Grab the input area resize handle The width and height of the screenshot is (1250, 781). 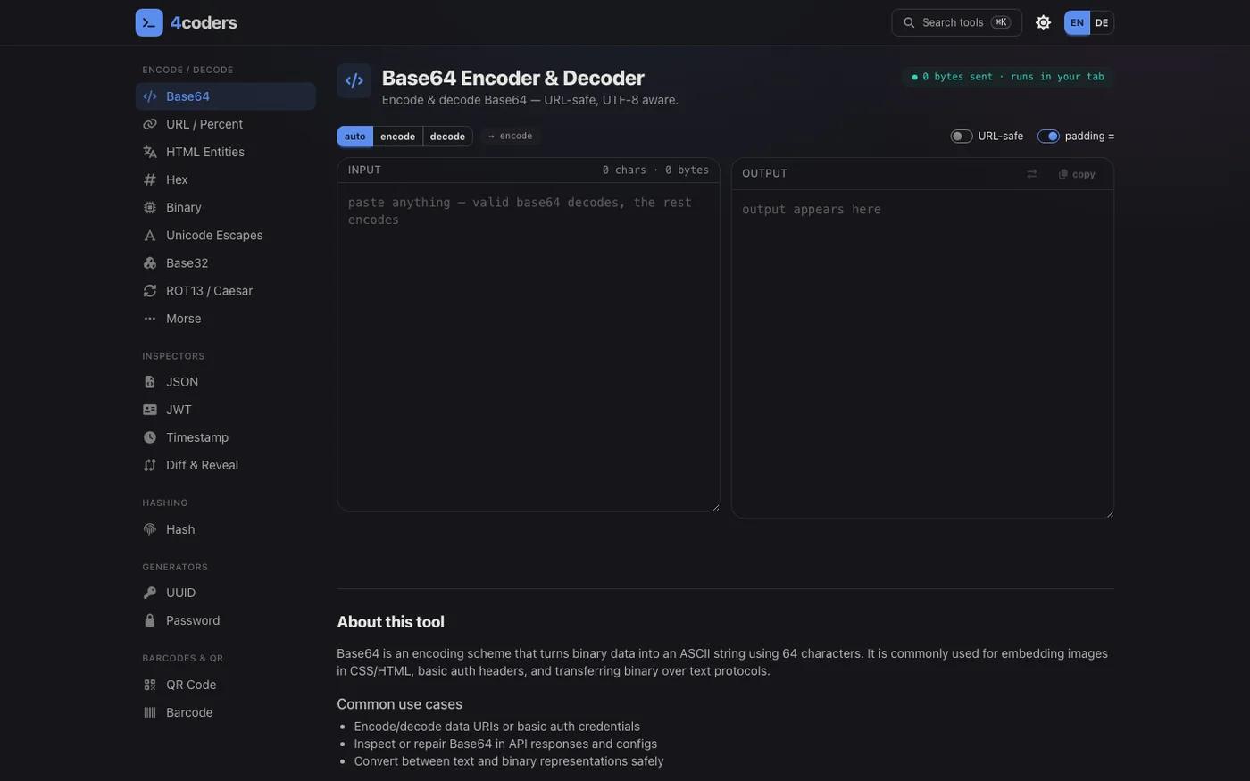(x=714, y=506)
